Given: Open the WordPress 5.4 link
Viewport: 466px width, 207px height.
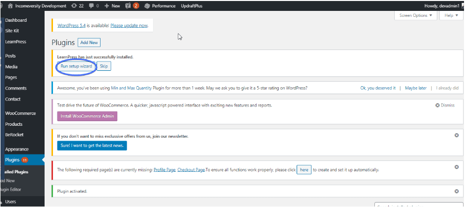Looking at the screenshot, I should click(x=71, y=25).
